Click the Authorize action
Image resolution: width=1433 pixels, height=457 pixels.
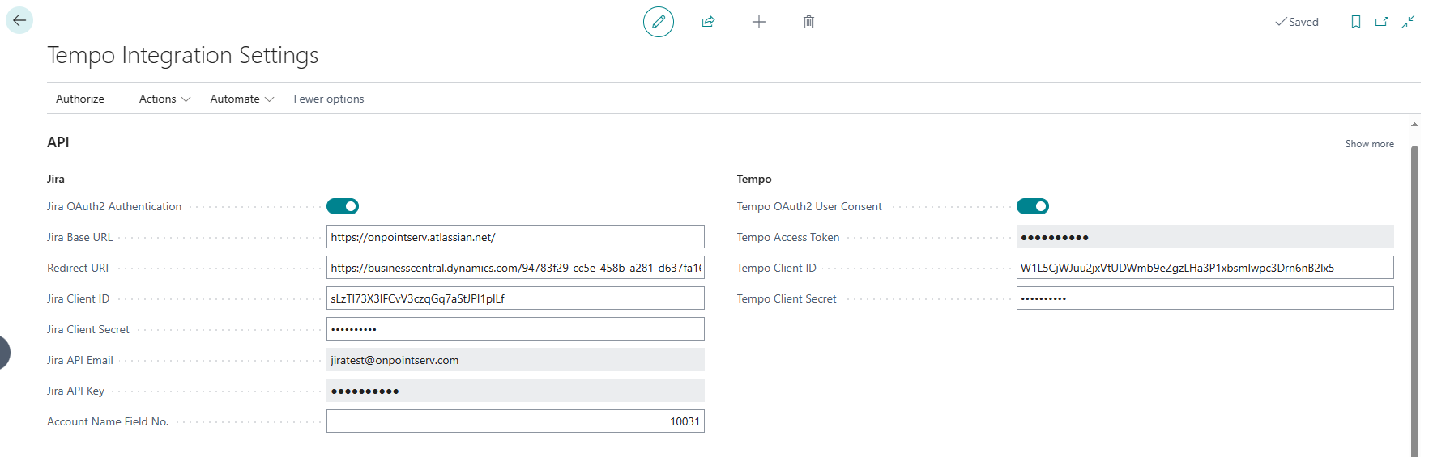80,99
